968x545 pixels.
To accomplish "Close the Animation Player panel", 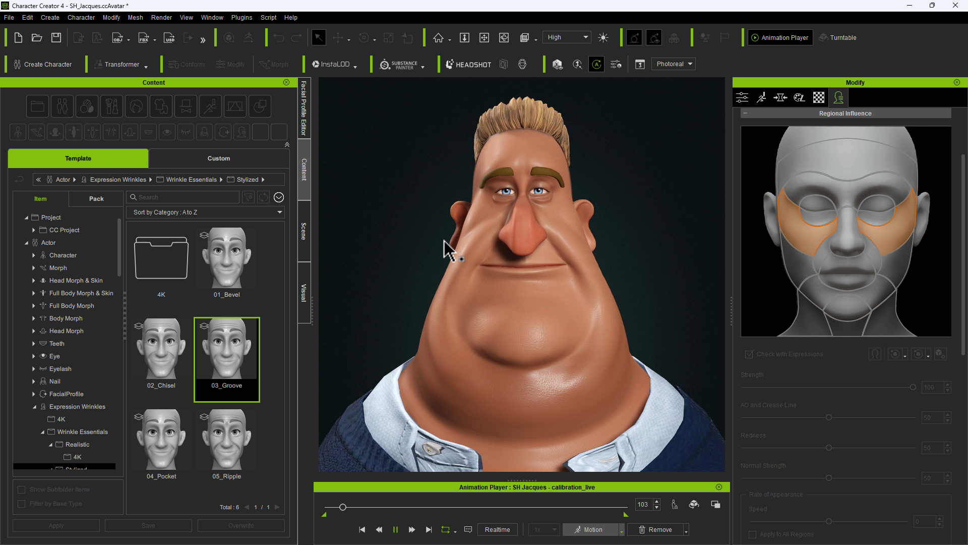I will [719, 487].
